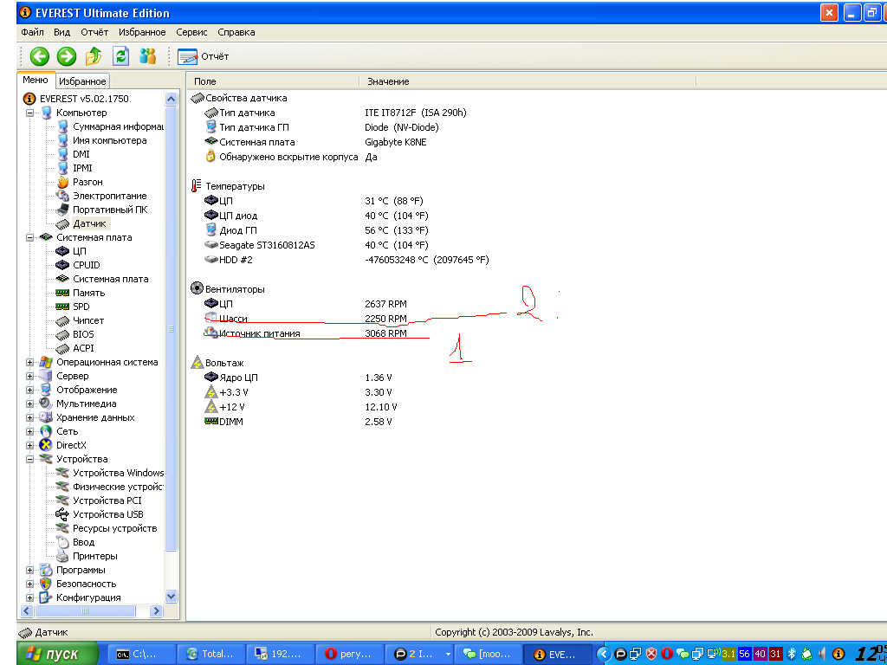Expand the Отображение tree node
This screenshot has height=665, width=887.
tap(29, 391)
